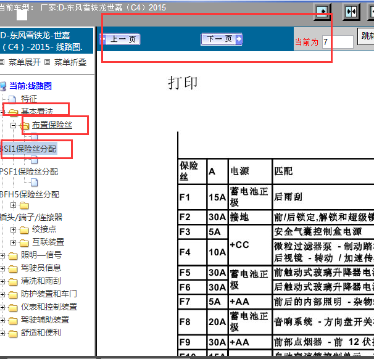The image size is (374, 359).
Task: Expand the 防护装置和车门 node
Action: (x=2, y=294)
